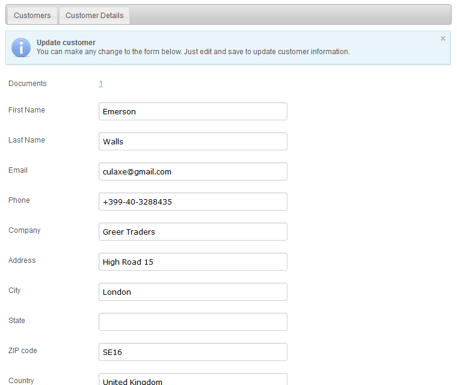Click the State label
The height and width of the screenshot is (385, 457).
point(17,320)
